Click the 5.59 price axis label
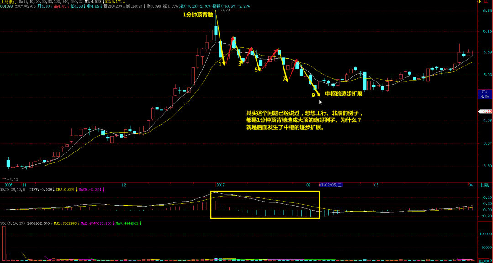493x263 pixels. (x=488, y=52)
